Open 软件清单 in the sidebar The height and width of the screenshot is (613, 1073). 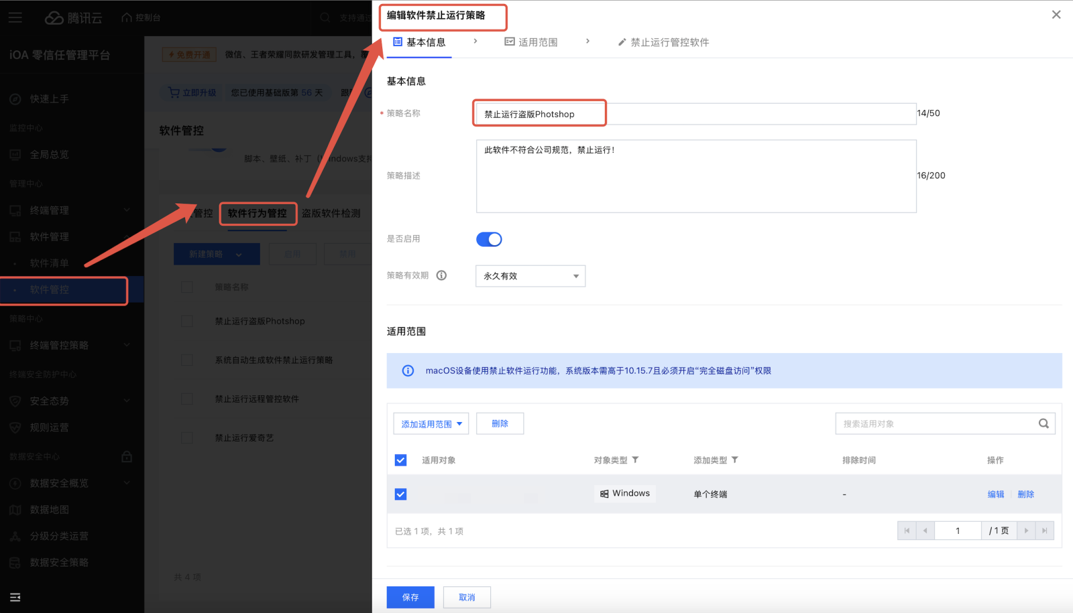49,263
